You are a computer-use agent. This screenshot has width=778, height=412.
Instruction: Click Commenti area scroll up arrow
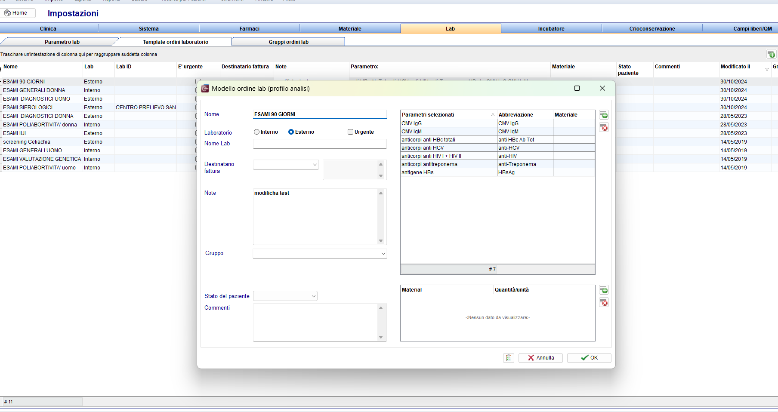[381, 308]
